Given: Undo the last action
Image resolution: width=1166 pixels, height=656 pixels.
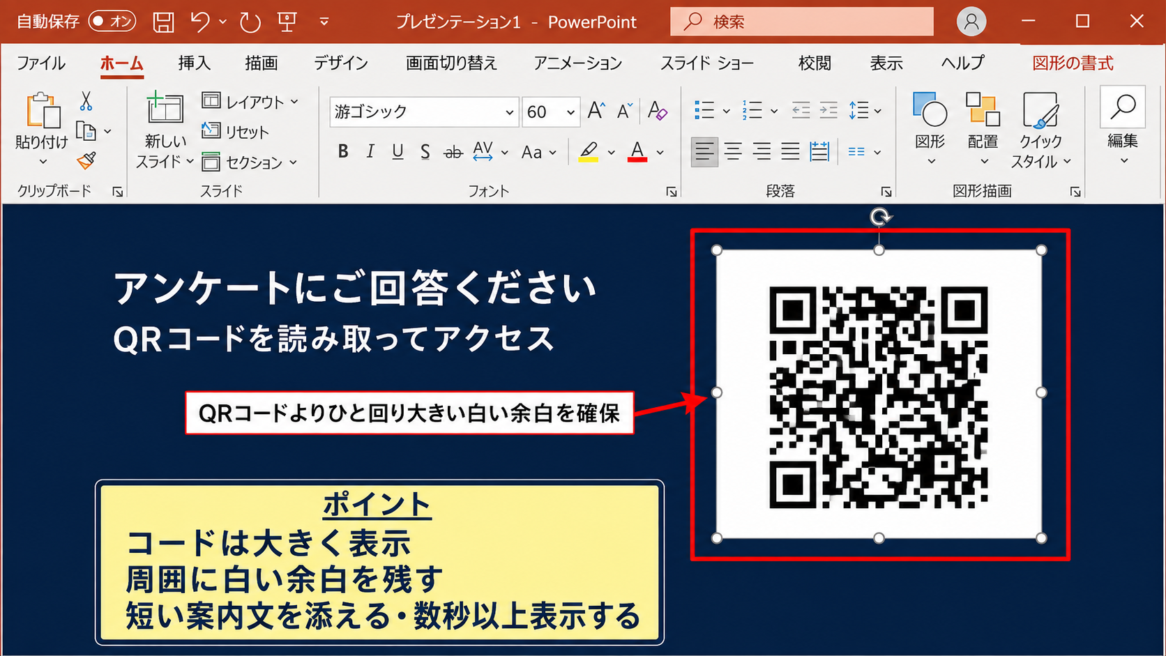Looking at the screenshot, I should (200, 22).
